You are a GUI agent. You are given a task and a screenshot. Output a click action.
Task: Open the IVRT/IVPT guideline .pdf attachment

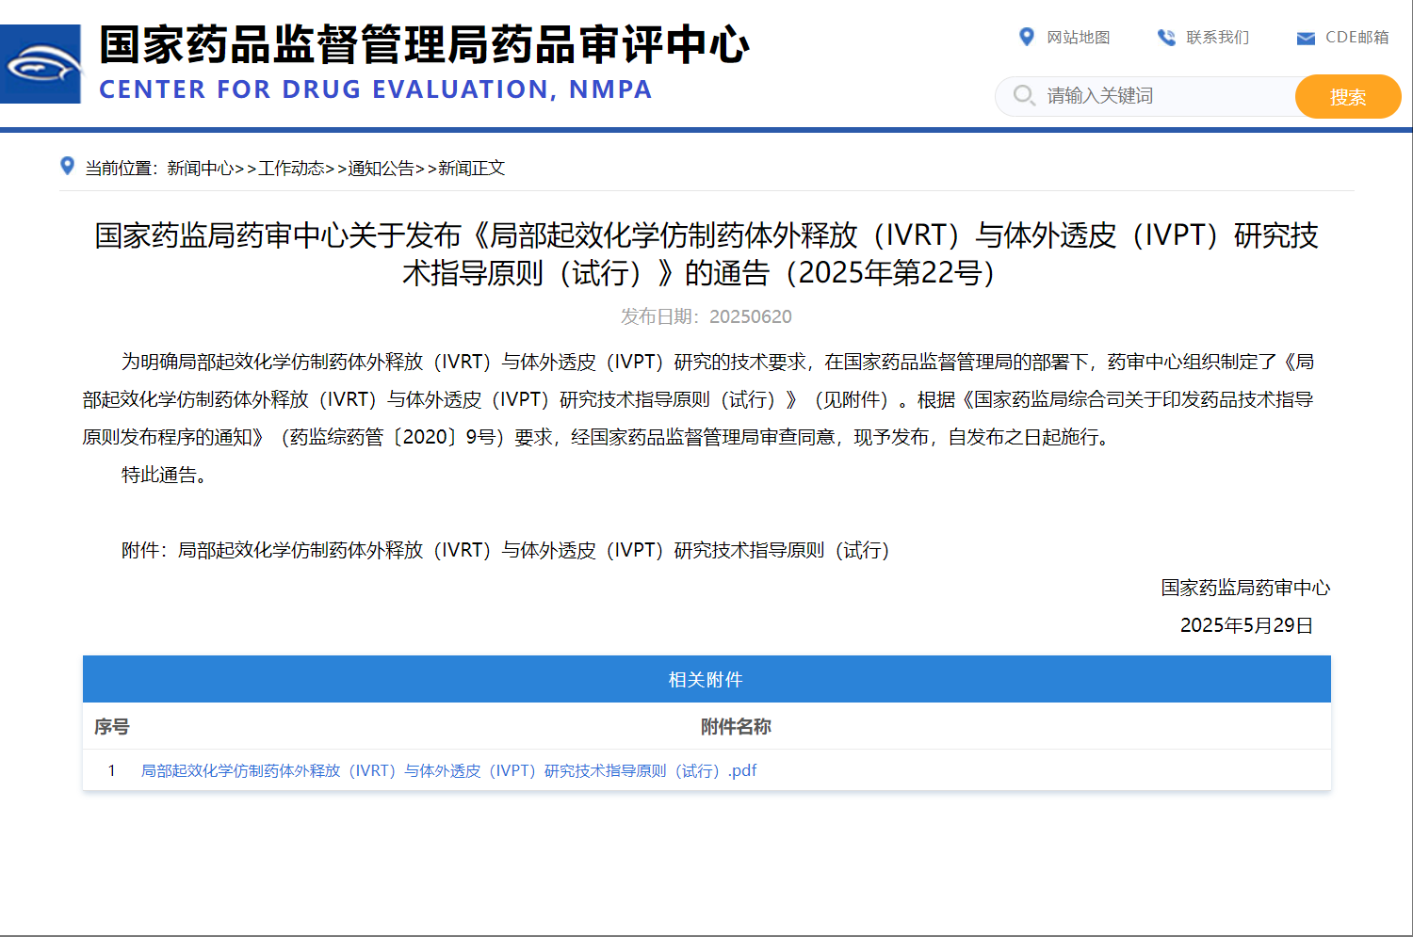(448, 770)
